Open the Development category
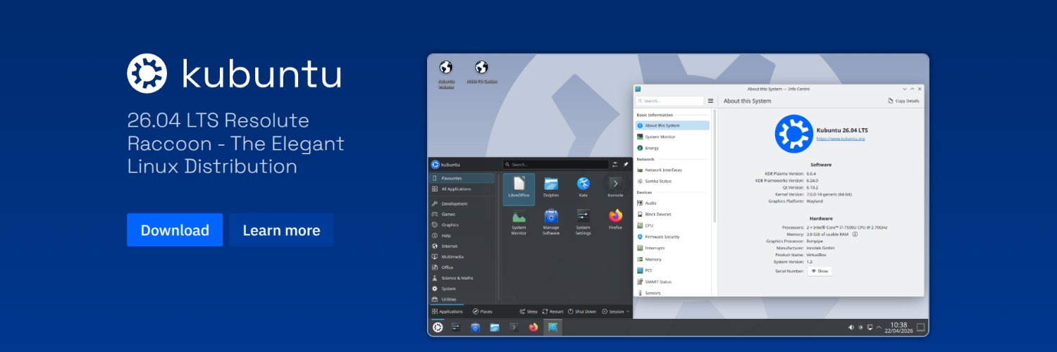This screenshot has width=1057, height=352. click(462, 203)
